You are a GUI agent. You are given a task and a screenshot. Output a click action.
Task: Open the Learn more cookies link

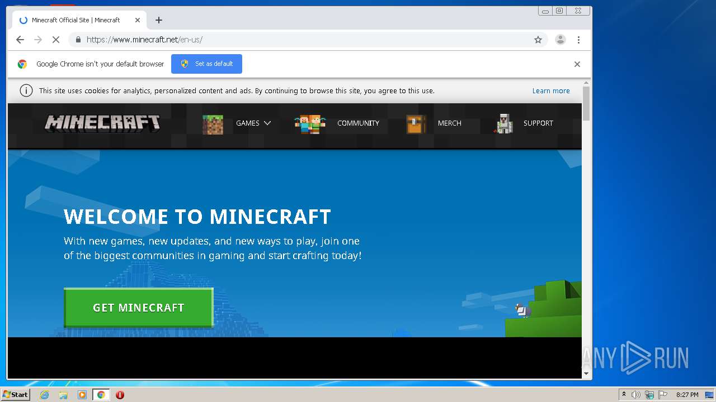(551, 91)
